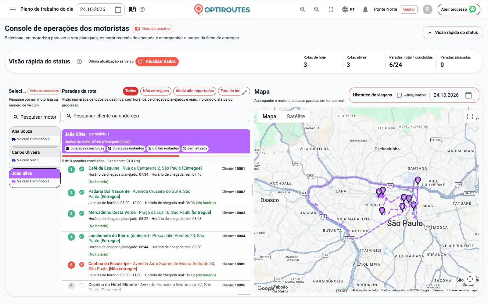Collapse Visão rápida do status panel
Viewport: 488px width, 305px height.
coord(453,33)
